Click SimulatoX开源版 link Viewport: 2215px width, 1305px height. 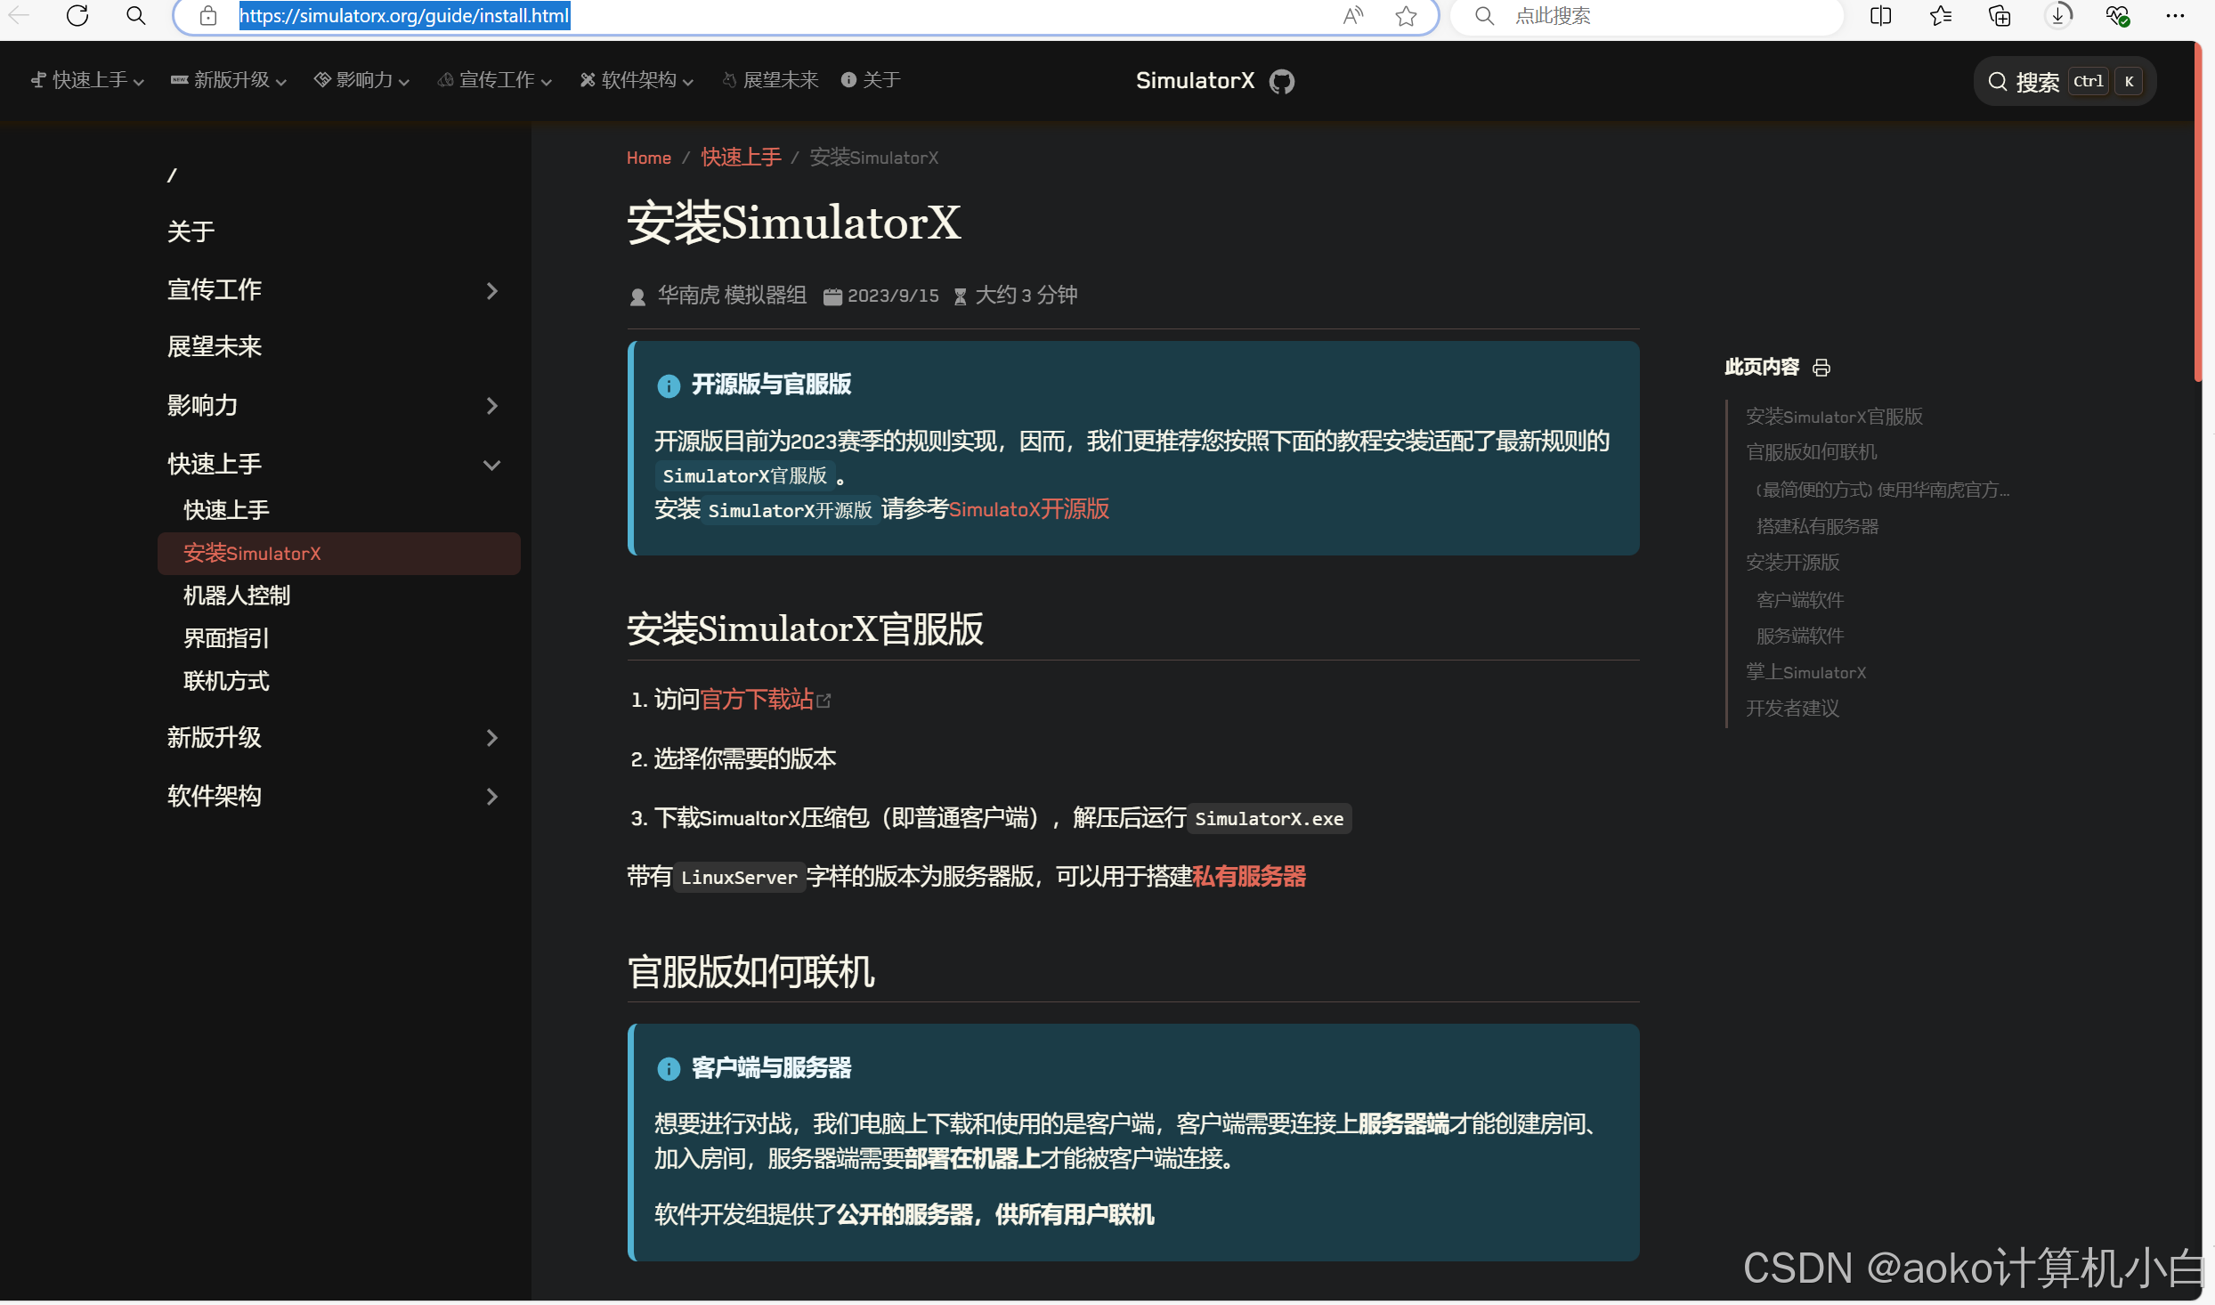tap(1028, 509)
